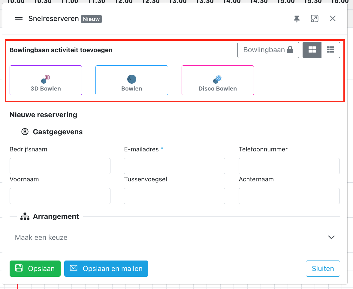Screen dimensions: 353x289
Task: Switch to list view layout
Action: point(330,50)
